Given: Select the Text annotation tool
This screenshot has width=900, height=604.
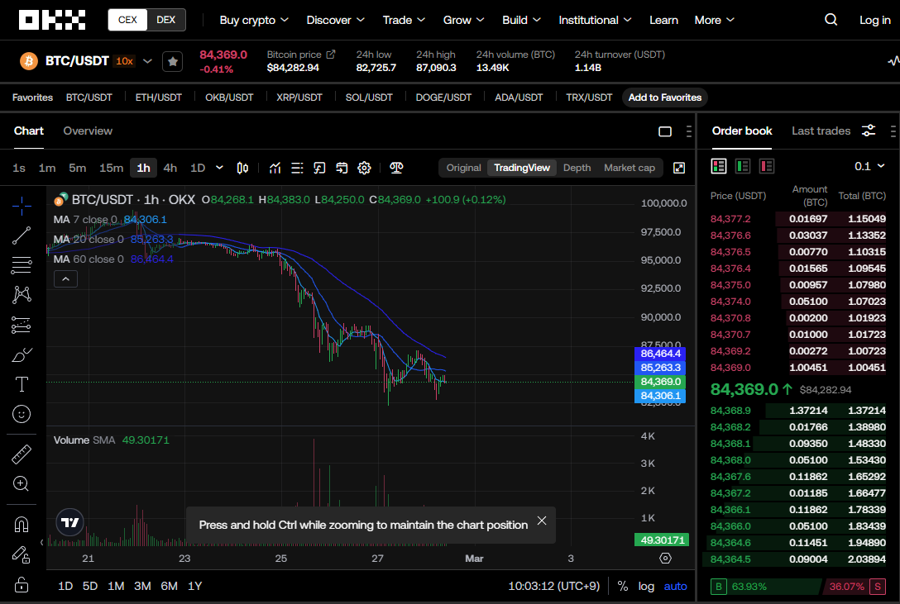Looking at the screenshot, I should pos(22,384).
